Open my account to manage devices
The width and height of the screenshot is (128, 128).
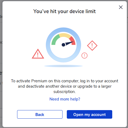pyautogui.click(x=90, y=114)
